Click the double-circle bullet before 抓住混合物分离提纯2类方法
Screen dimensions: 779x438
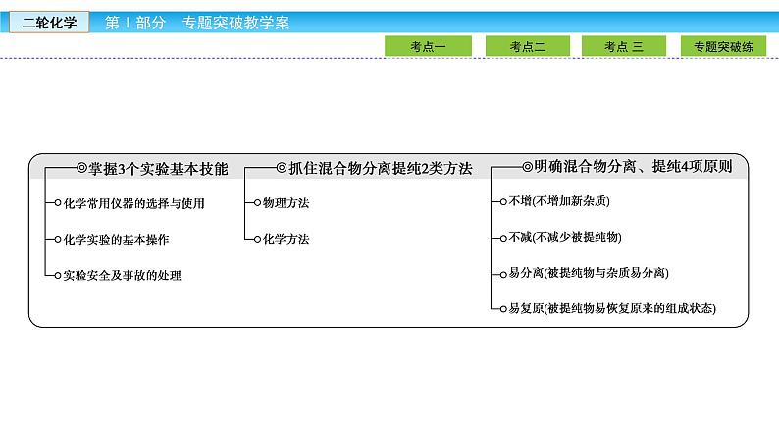pyautogui.click(x=282, y=168)
